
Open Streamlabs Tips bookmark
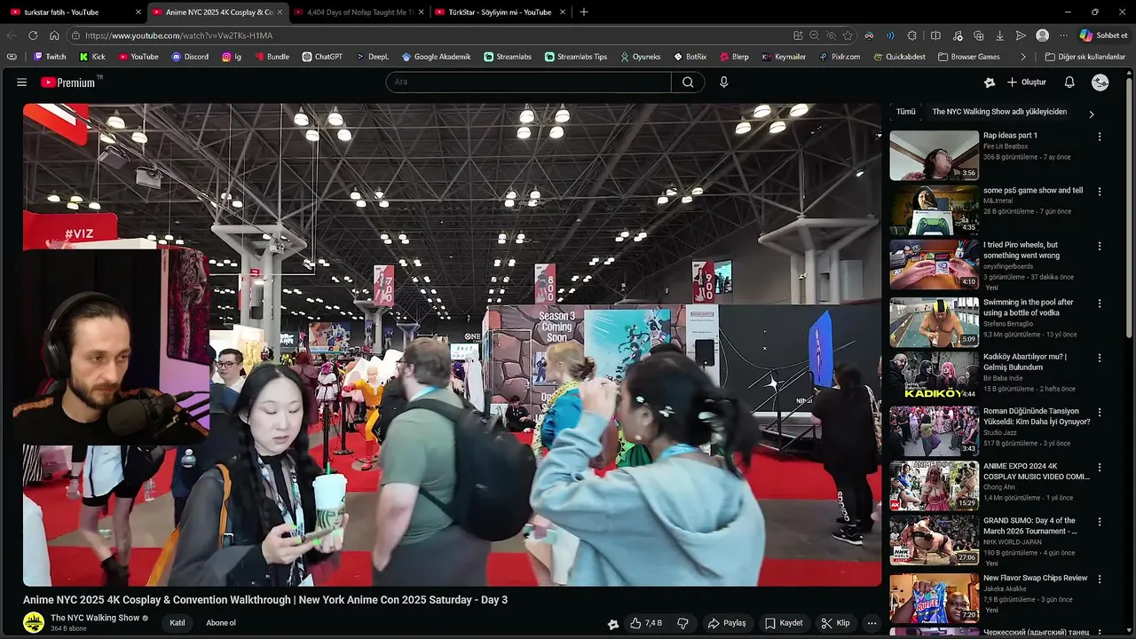576,57
